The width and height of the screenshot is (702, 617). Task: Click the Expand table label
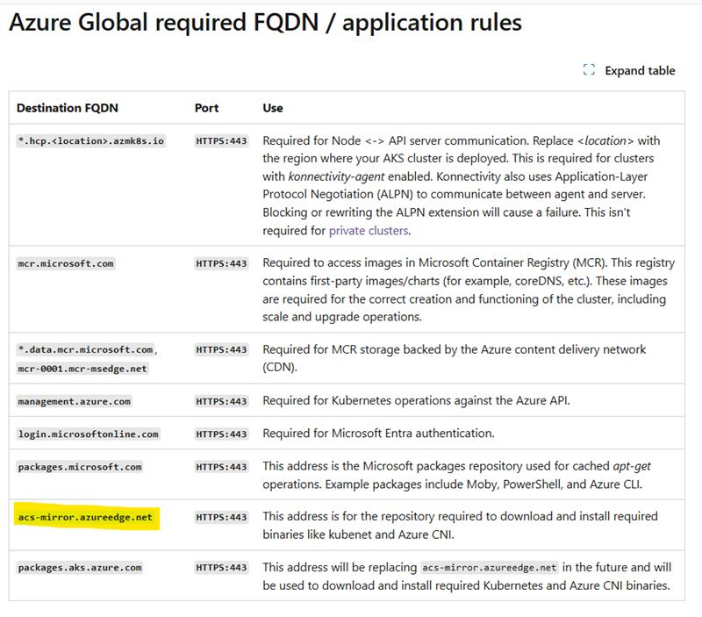coord(640,70)
